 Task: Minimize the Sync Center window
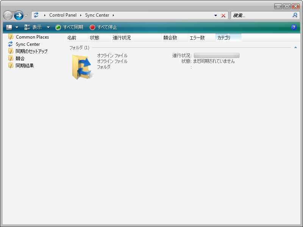point(278,6)
